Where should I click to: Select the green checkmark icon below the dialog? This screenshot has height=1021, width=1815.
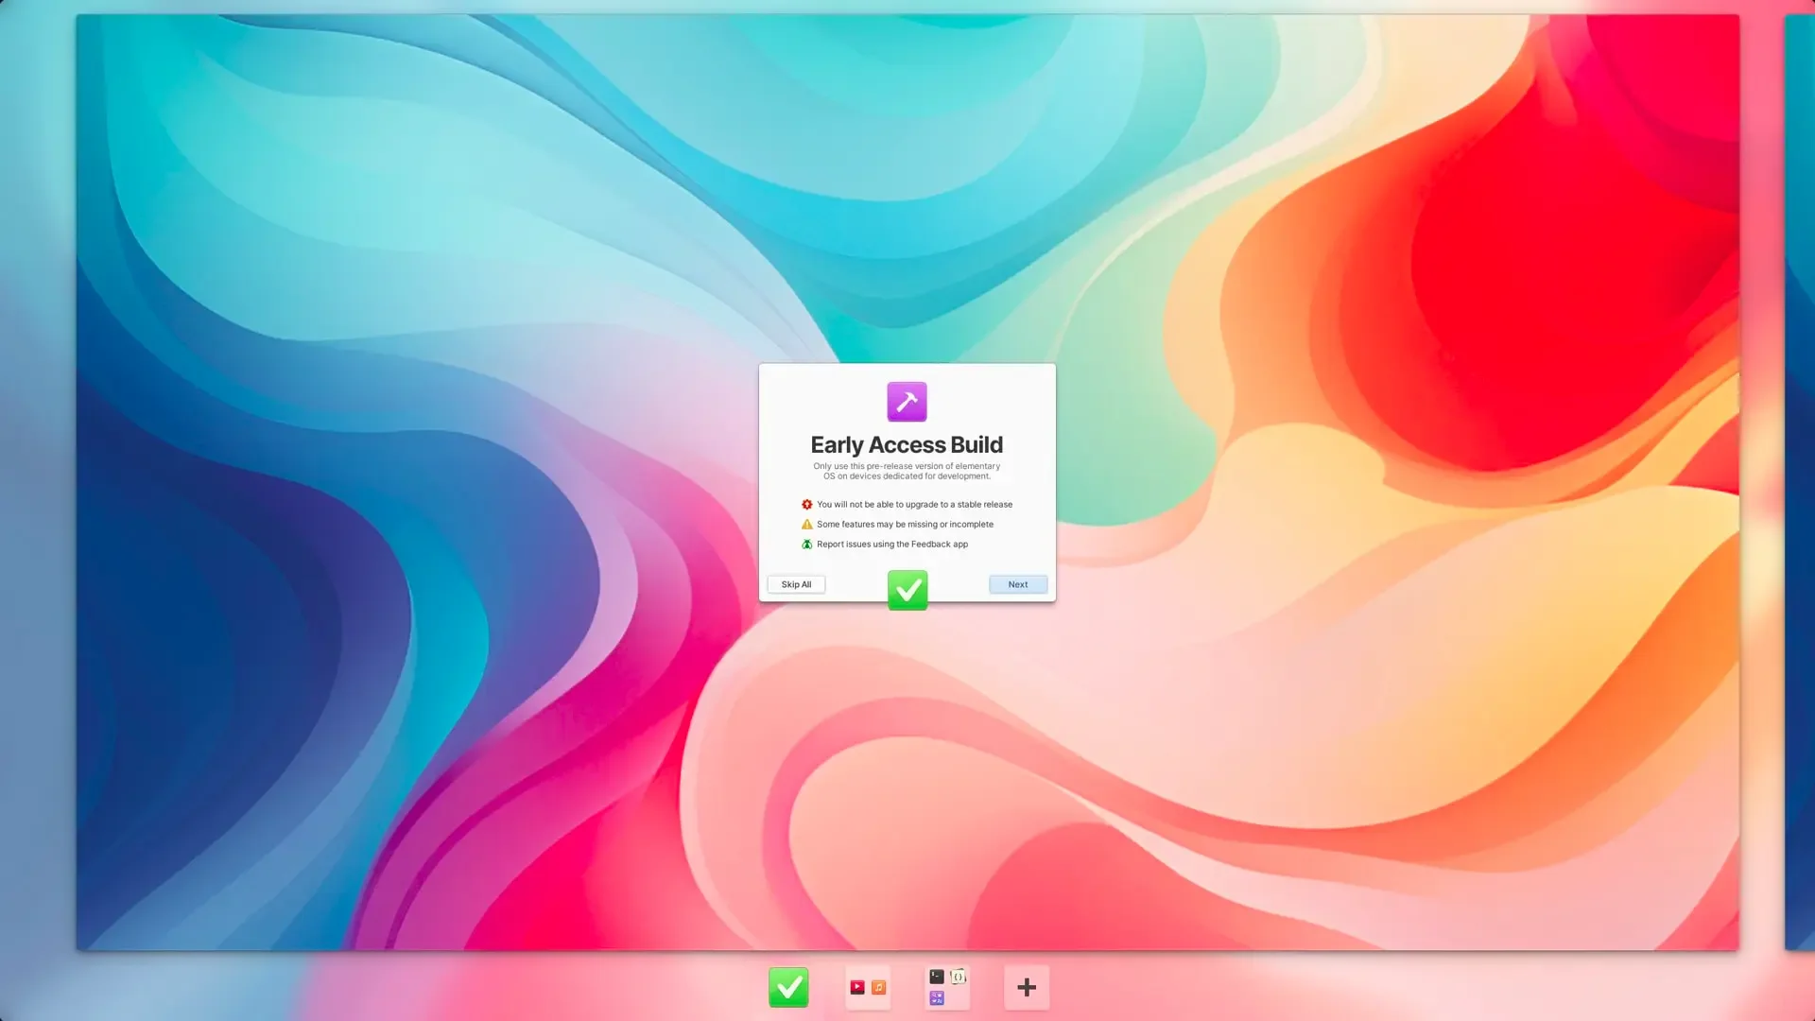[x=907, y=590]
